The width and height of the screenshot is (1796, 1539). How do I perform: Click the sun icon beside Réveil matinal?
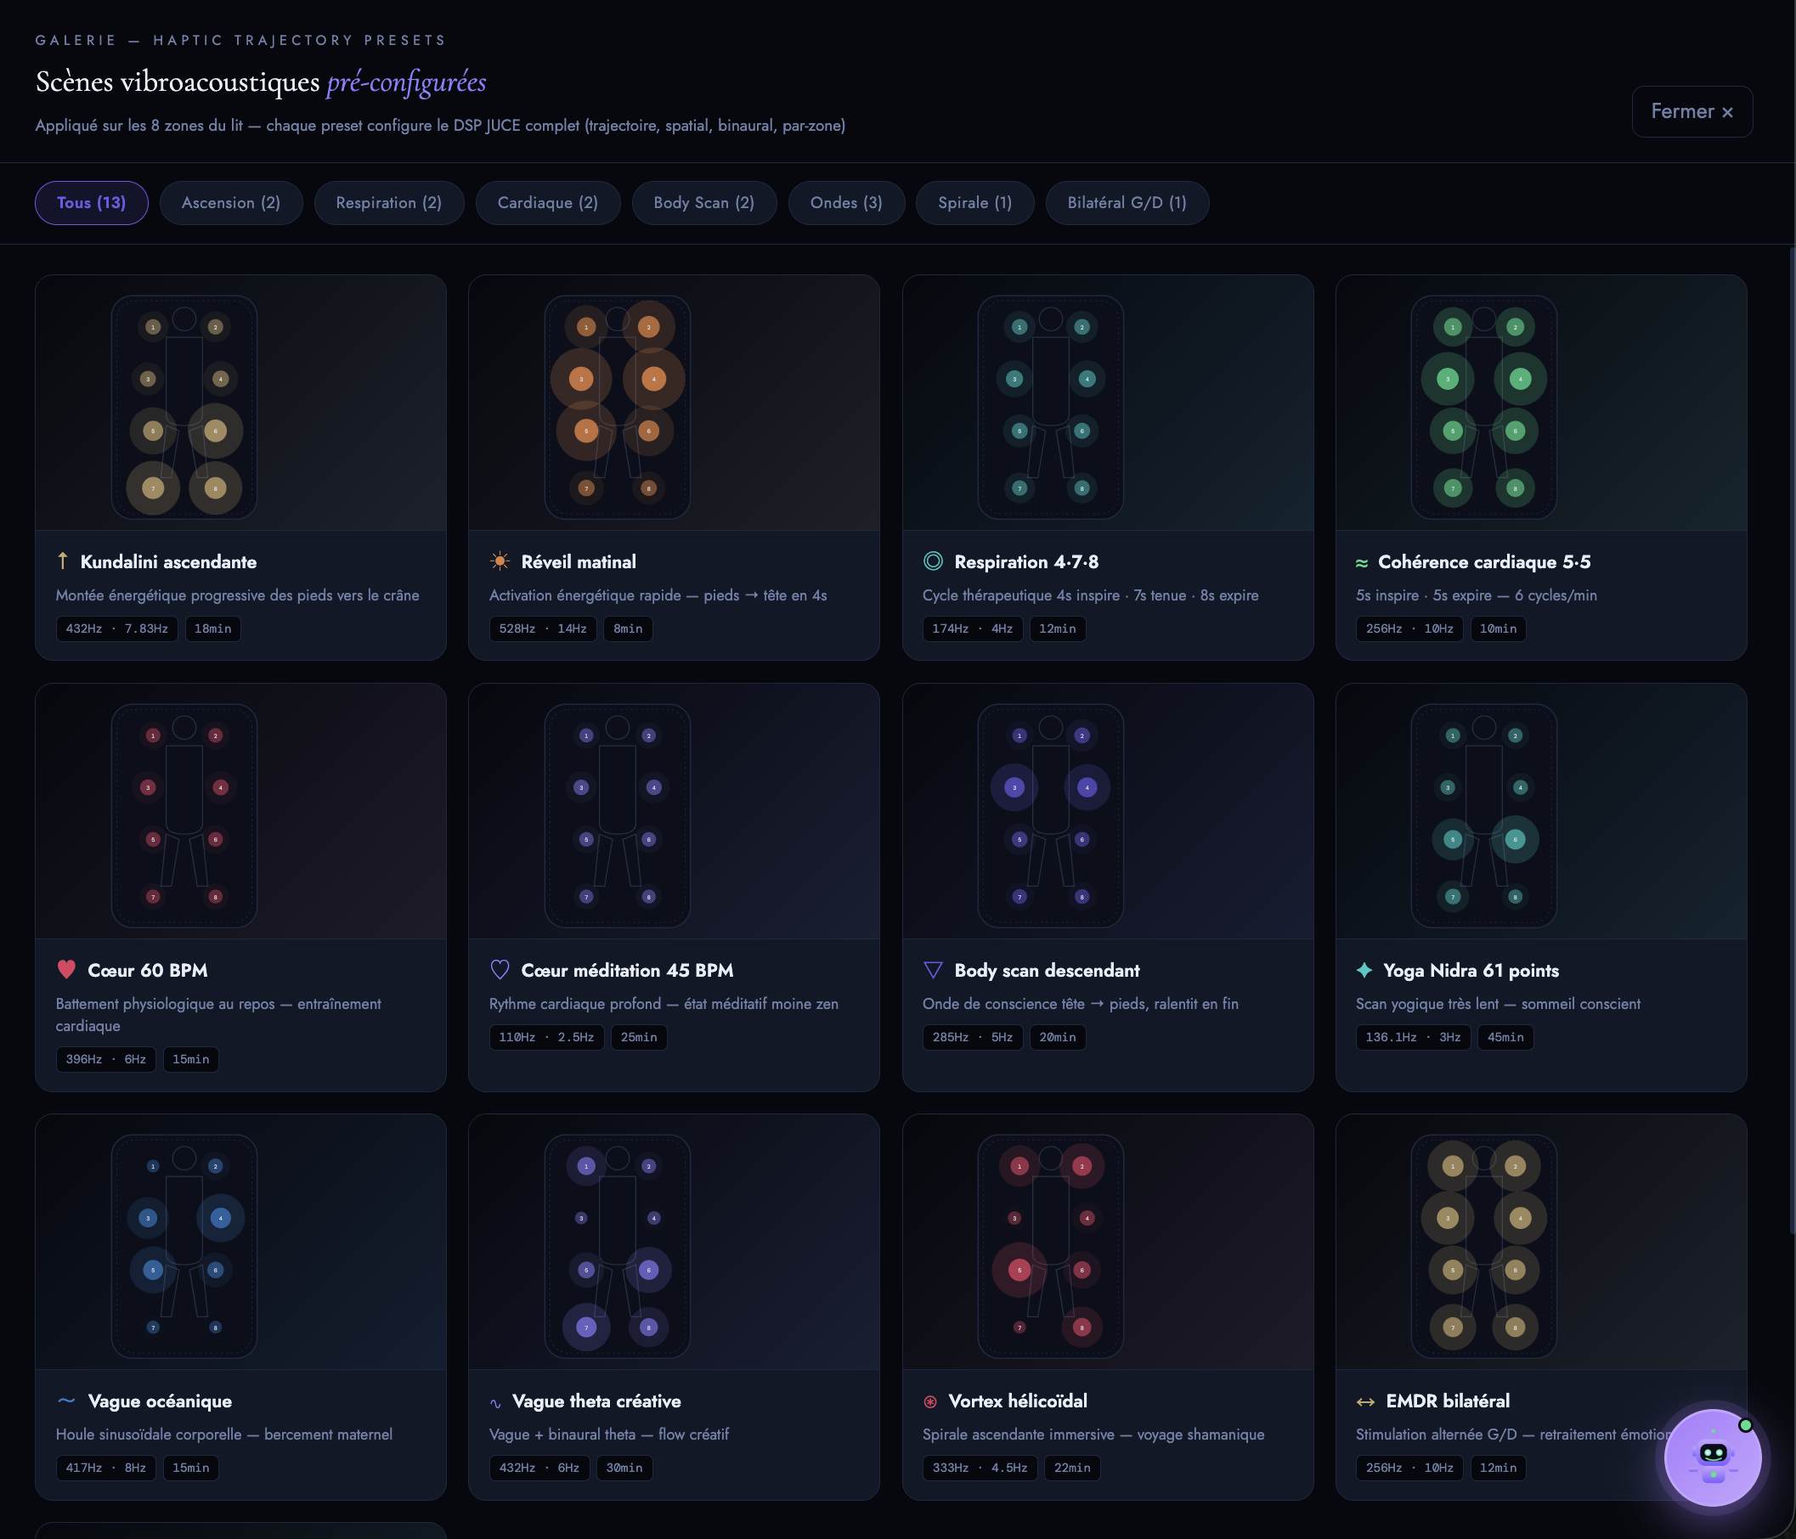click(500, 561)
